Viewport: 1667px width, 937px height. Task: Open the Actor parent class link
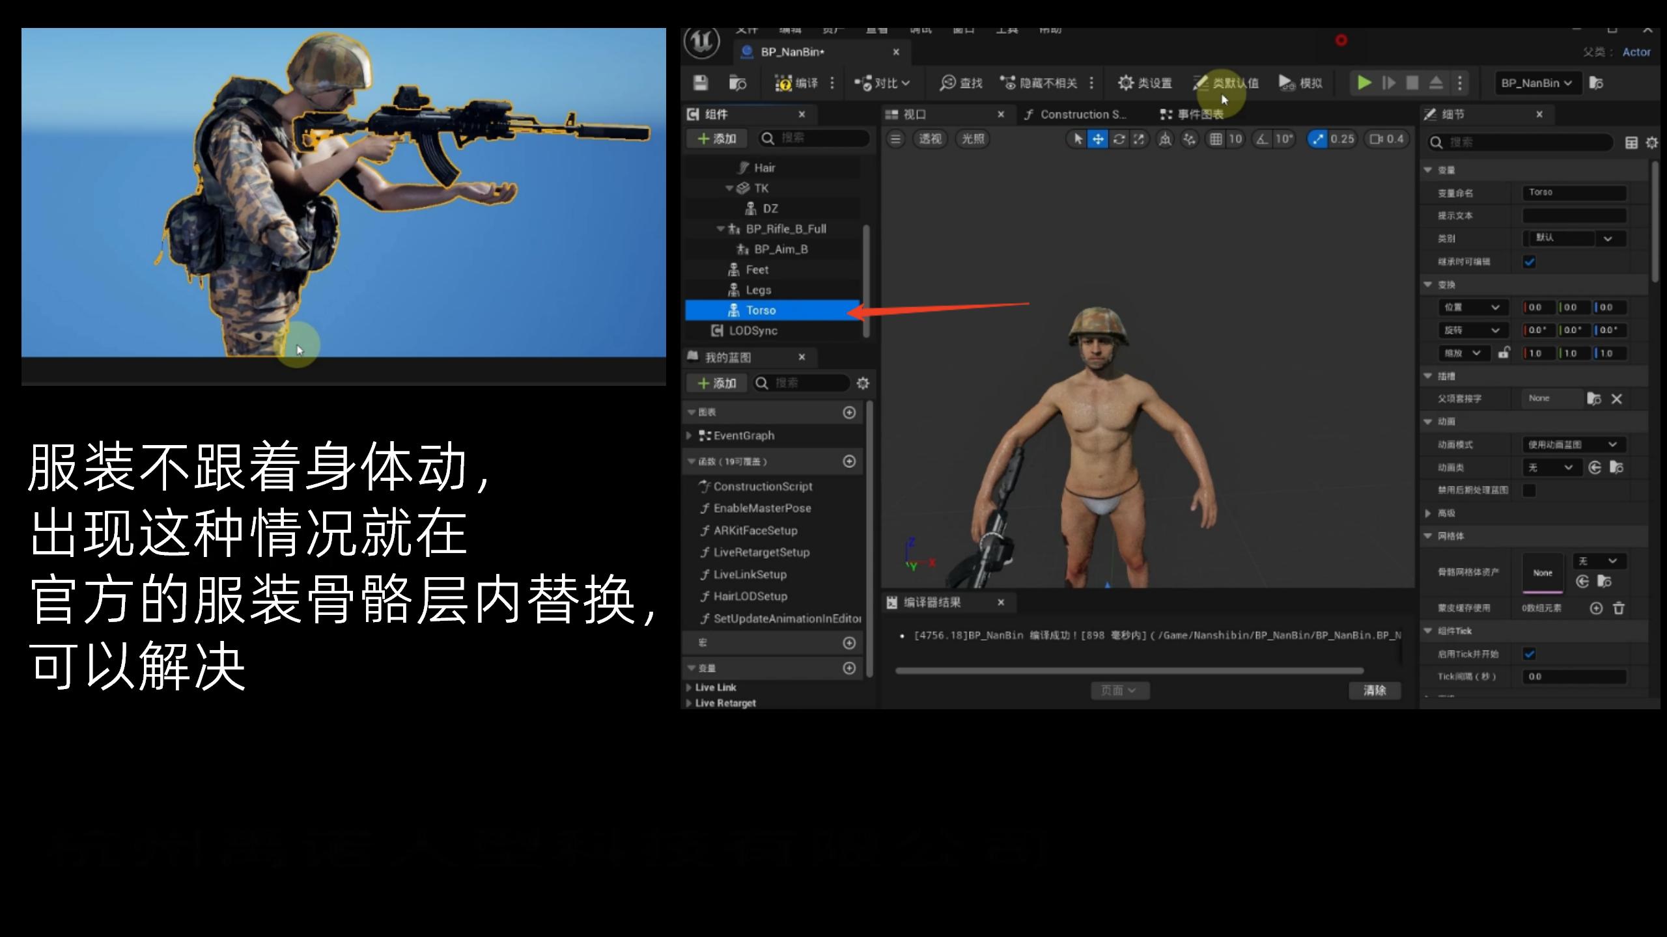click(x=1636, y=52)
